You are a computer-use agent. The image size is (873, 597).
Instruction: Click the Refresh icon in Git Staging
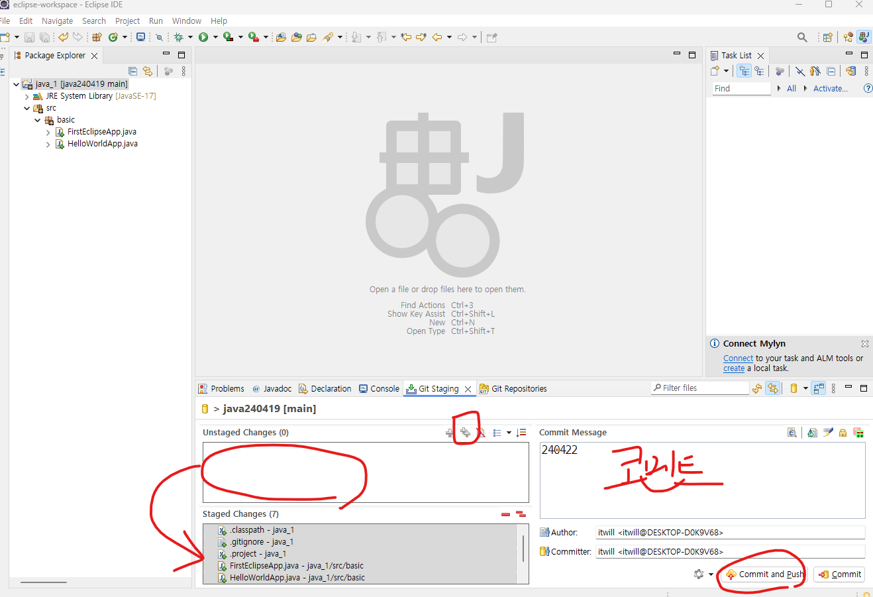pos(757,388)
